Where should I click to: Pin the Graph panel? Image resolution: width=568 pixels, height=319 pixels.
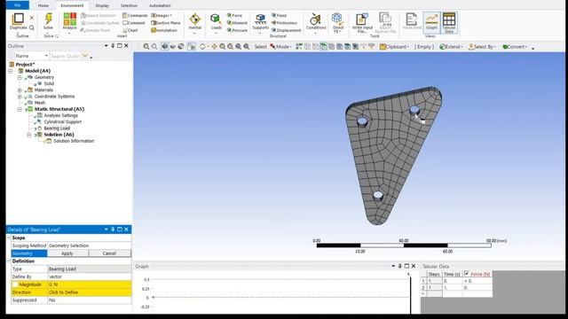click(x=400, y=266)
